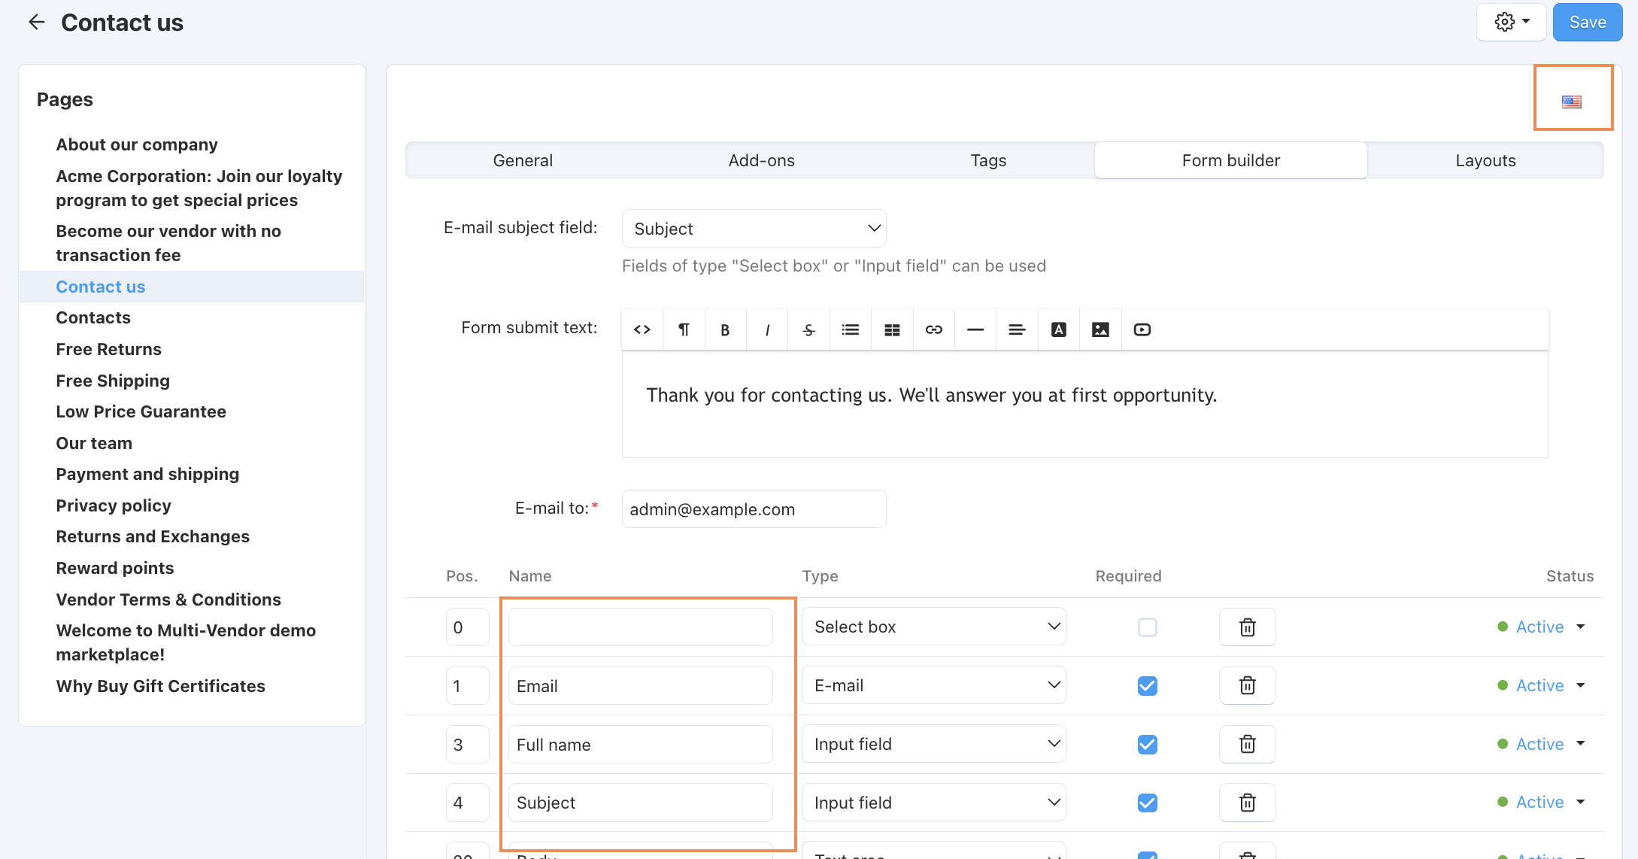Toggle italic formatting
The width and height of the screenshot is (1638, 859).
[x=767, y=329]
